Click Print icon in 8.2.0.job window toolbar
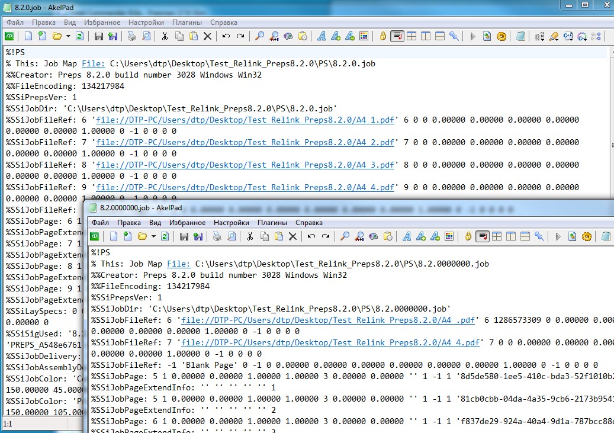The width and height of the screenshot is (614, 433). 131,36
